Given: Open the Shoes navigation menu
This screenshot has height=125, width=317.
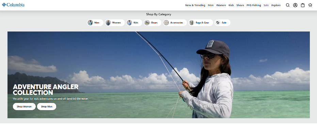Looking at the screenshot, I should tap(240, 5).
